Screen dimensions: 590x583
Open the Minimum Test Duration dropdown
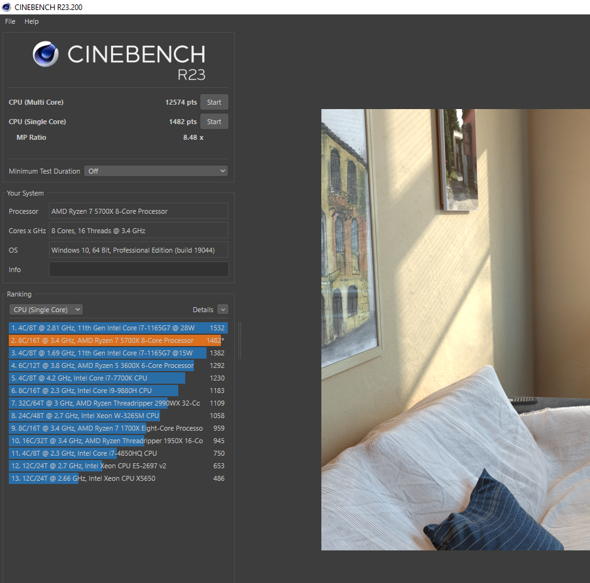(x=156, y=171)
